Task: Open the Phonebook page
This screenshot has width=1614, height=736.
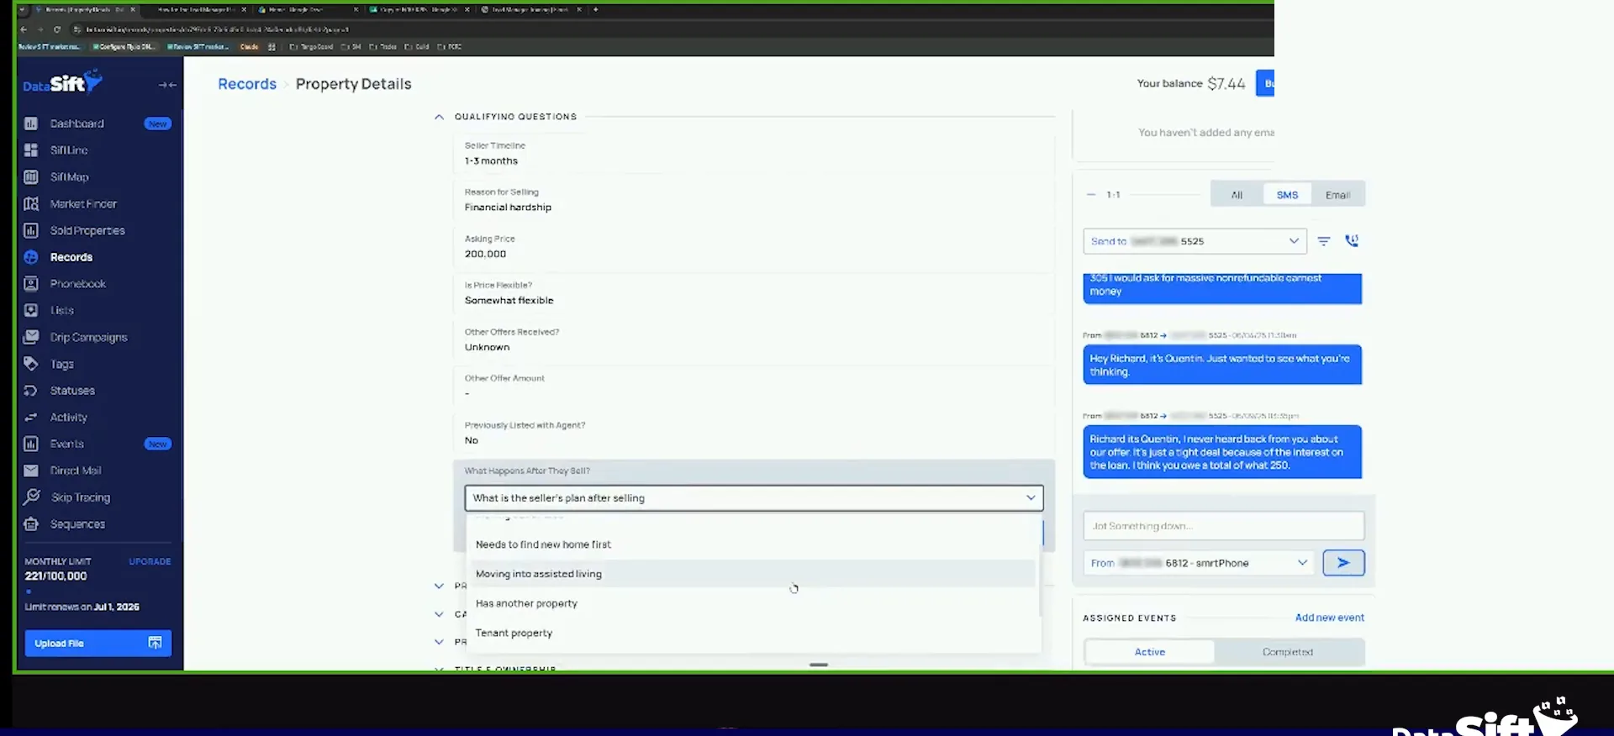Action: [77, 284]
